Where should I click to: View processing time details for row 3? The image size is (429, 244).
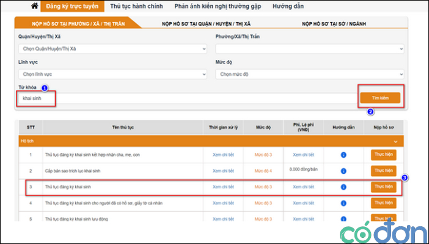223,187
